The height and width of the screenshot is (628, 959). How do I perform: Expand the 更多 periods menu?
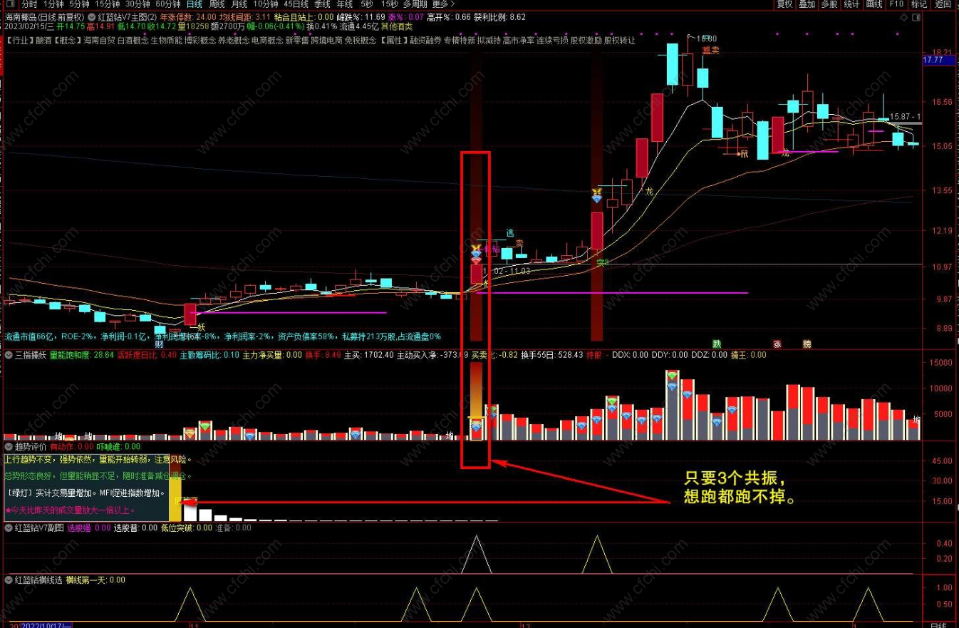pos(443,4)
